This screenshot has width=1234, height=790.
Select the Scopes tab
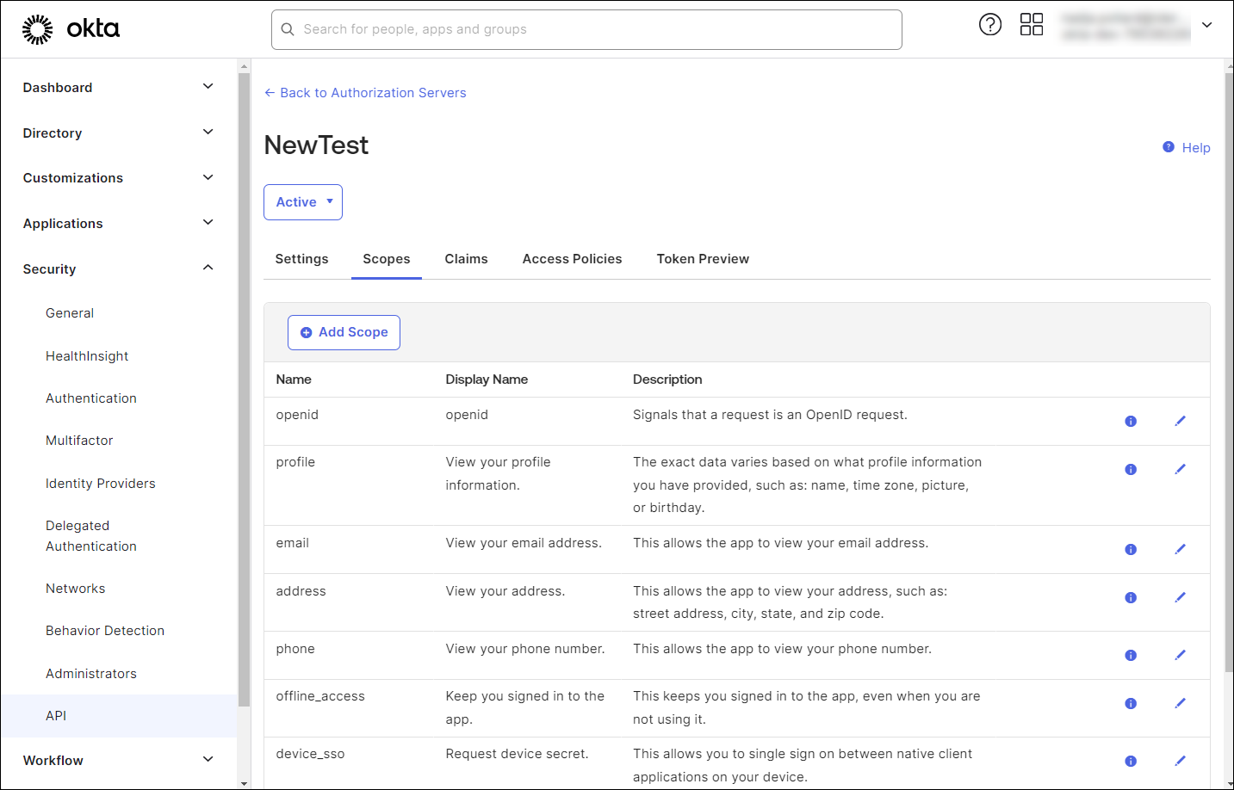pyautogui.click(x=387, y=259)
